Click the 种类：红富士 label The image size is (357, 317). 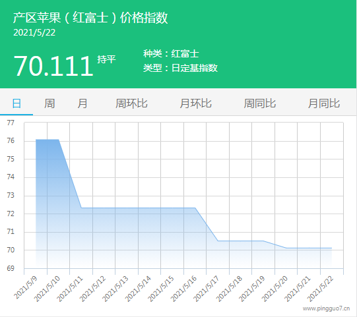point(171,53)
